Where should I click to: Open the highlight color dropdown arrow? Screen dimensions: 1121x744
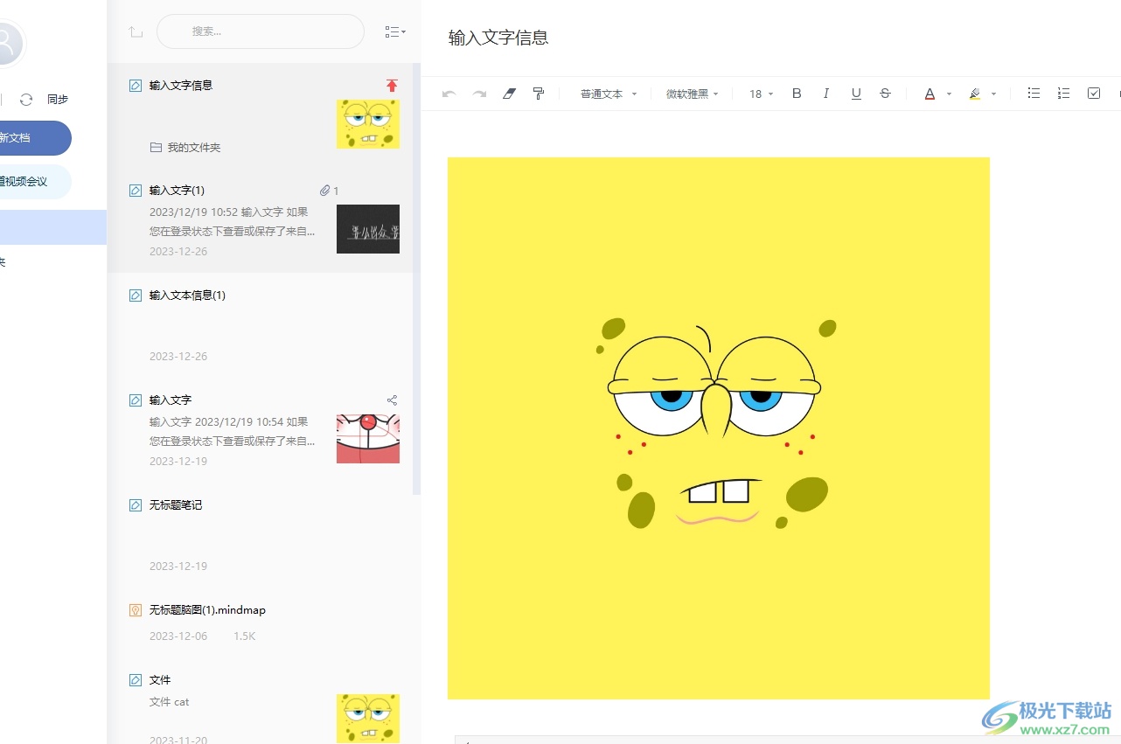pyautogui.click(x=993, y=94)
